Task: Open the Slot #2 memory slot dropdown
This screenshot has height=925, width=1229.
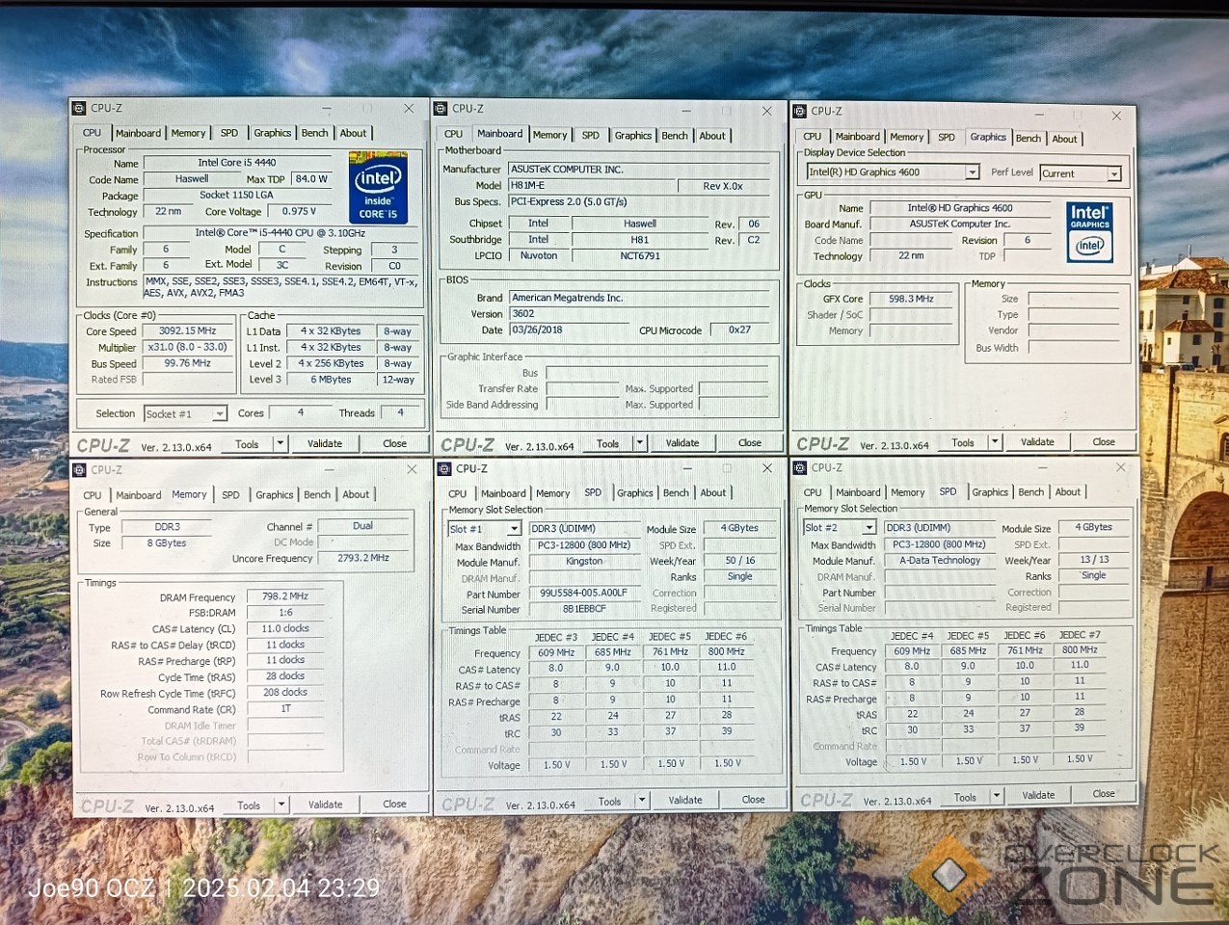Action: [868, 528]
